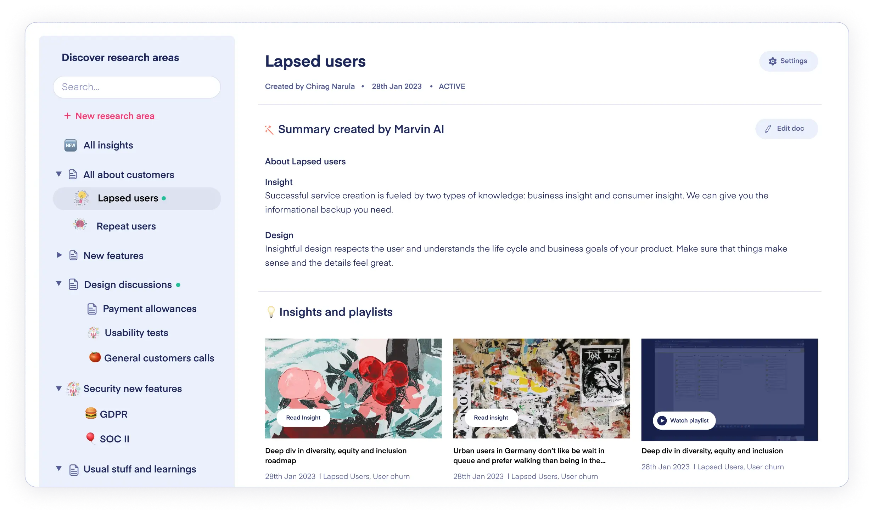Click the Settings gear icon

[773, 61]
